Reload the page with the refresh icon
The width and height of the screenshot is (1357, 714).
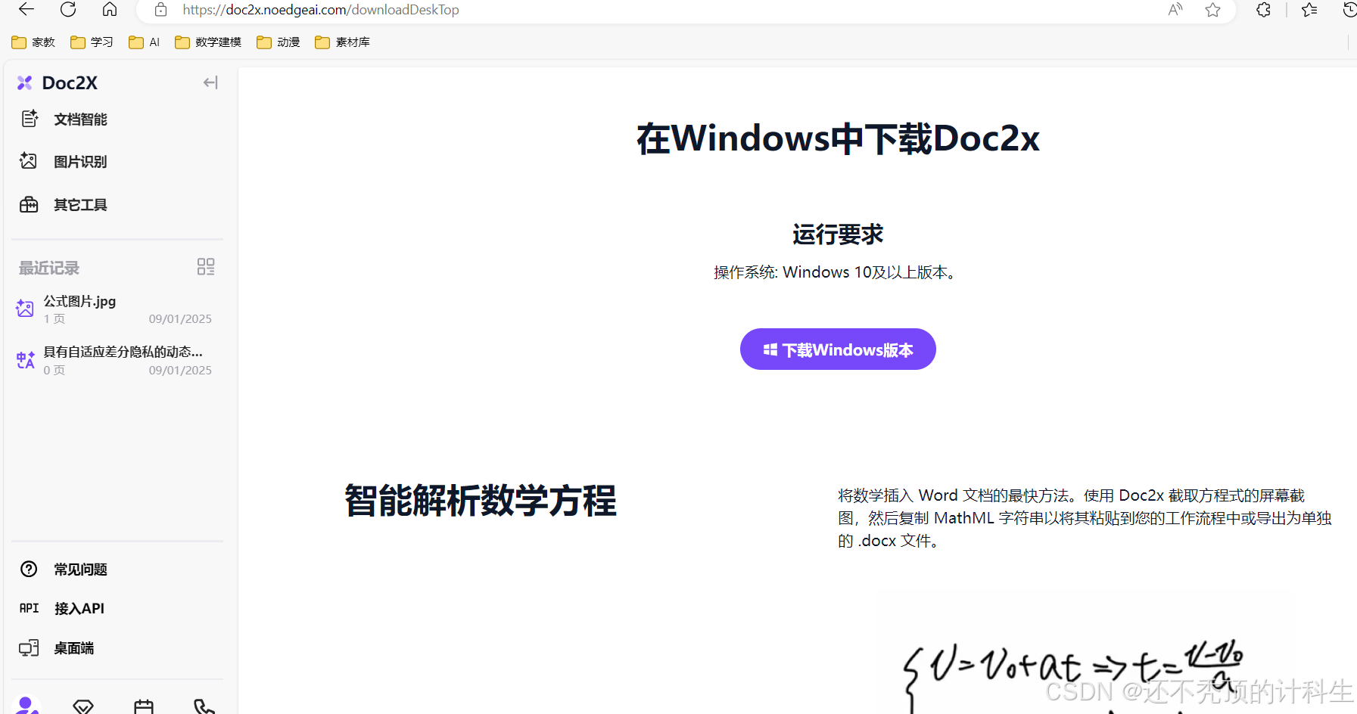click(x=68, y=9)
